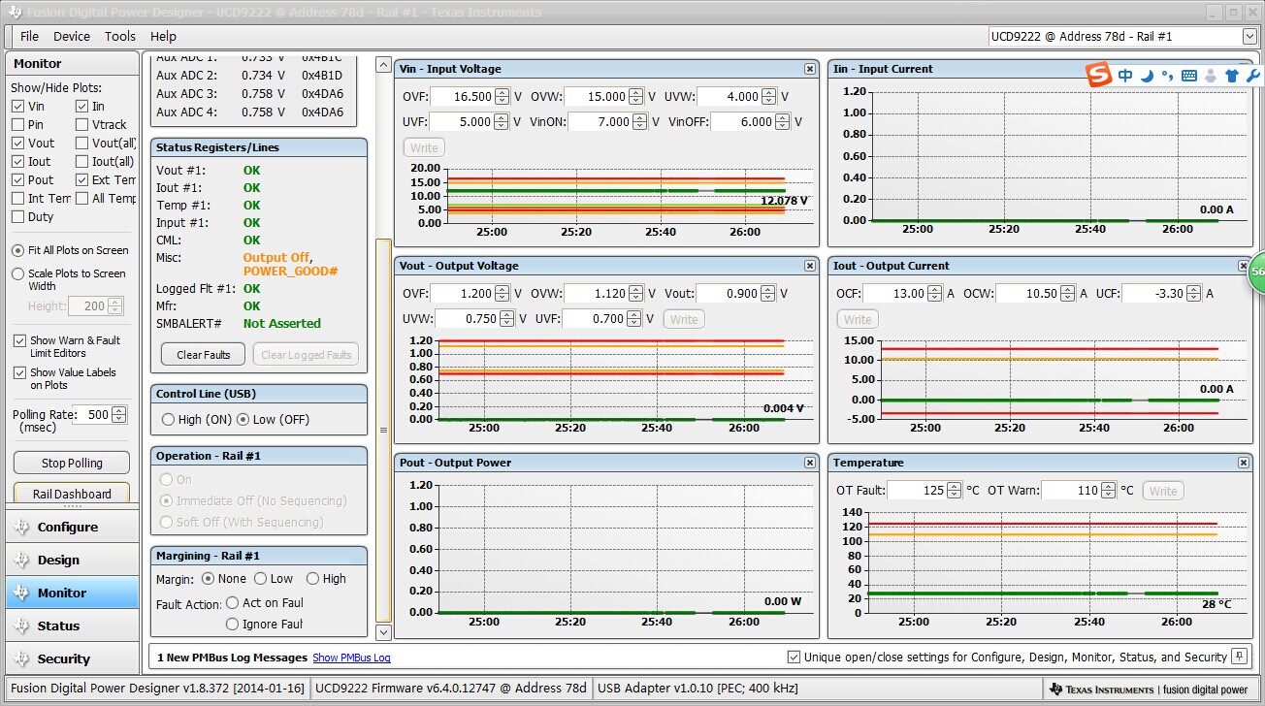Click the user account icon
This screenshot has width=1265, height=706.
click(1211, 76)
